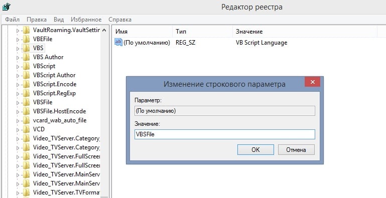Click the vcard_wab_auto_file folder icon
This screenshot has height=198, width=386.
coord(26,120)
